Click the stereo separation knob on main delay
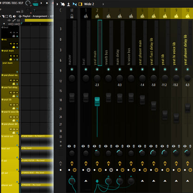 pyautogui.click(x=120, y=153)
